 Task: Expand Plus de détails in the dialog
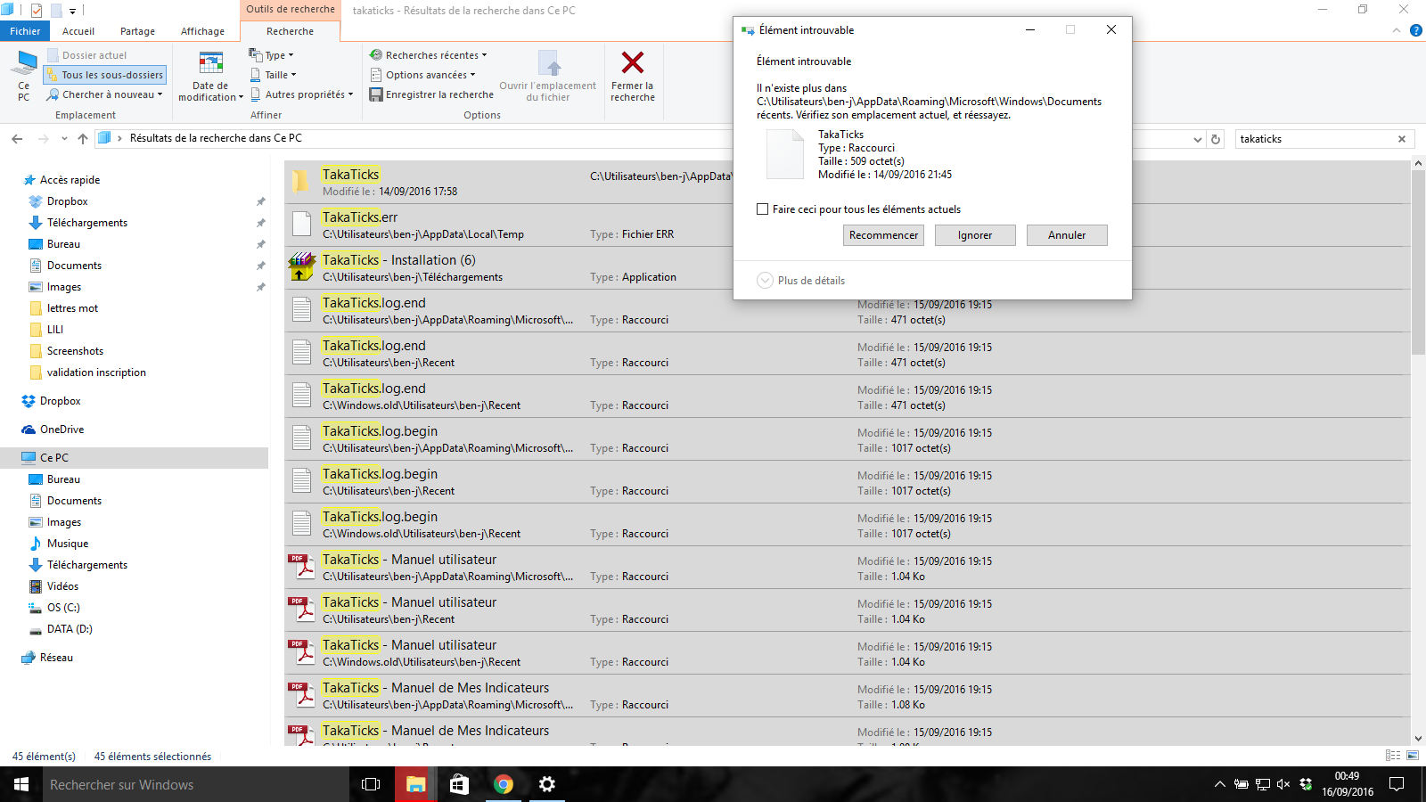[800, 280]
